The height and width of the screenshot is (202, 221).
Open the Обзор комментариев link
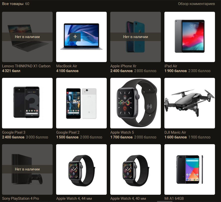click(196, 4)
